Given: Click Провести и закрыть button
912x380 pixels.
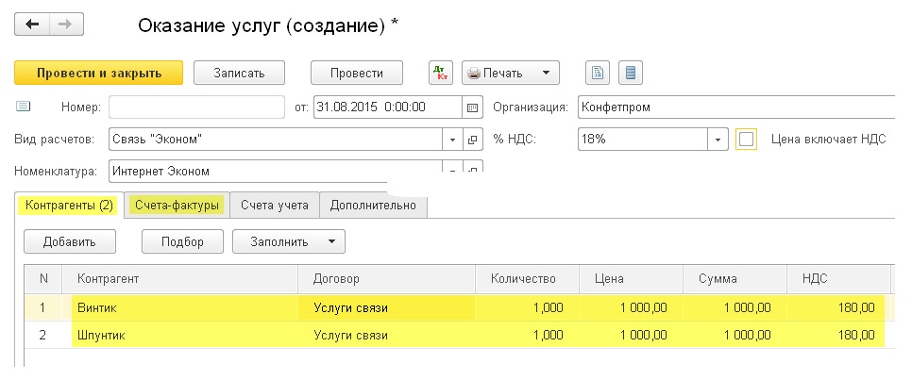Looking at the screenshot, I should point(99,74).
